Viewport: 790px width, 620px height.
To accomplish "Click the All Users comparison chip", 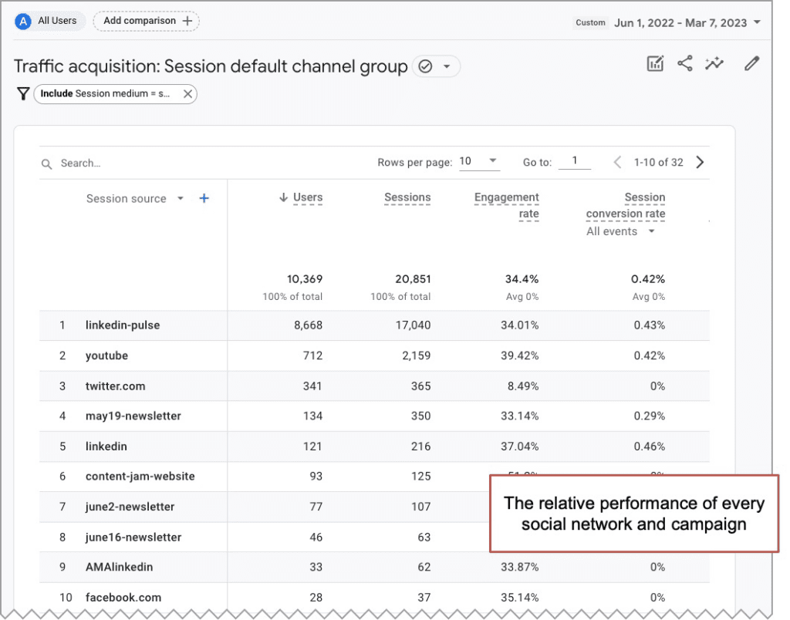I will click(49, 21).
